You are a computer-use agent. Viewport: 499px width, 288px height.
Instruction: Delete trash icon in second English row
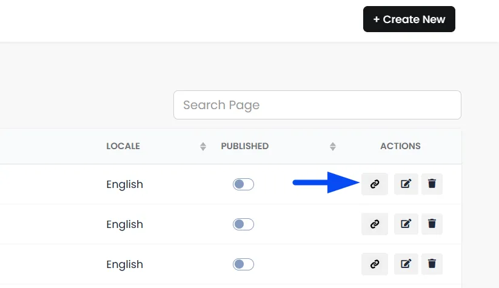click(x=432, y=224)
